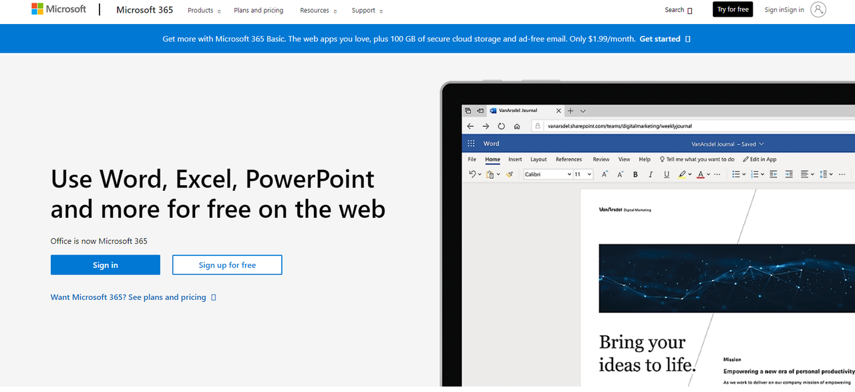
Task: Toggle Underline formatting in Word toolbar
Action: coord(667,174)
